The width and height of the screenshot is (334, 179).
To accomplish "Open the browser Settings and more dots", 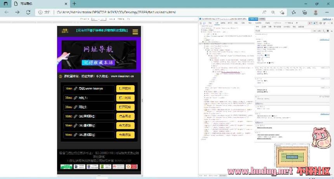I will [x=327, y=12].
